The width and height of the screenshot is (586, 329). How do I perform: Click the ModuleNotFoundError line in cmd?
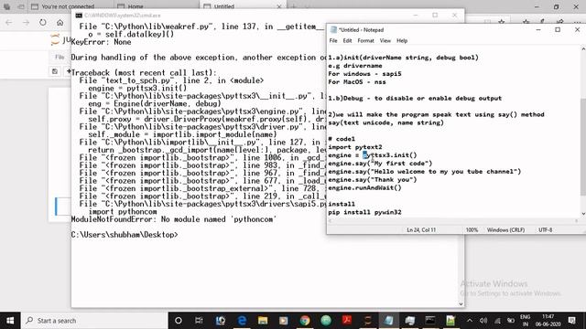[174, 219]
